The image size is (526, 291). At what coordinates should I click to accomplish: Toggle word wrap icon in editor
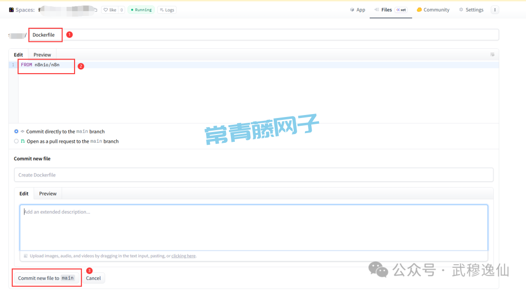point(492,55)
